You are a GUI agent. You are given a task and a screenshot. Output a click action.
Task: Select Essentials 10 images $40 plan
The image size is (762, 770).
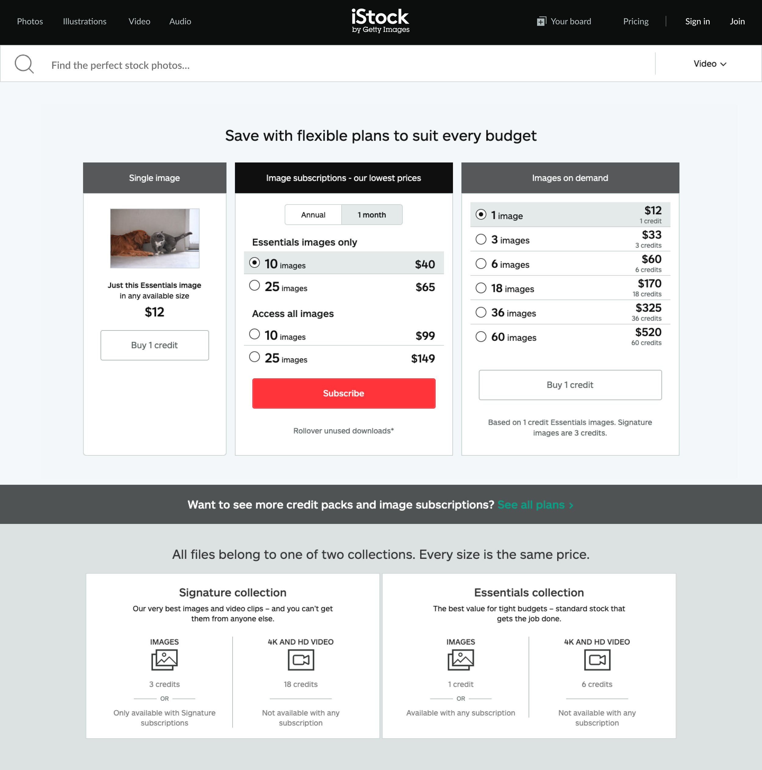tap(344, 263)
